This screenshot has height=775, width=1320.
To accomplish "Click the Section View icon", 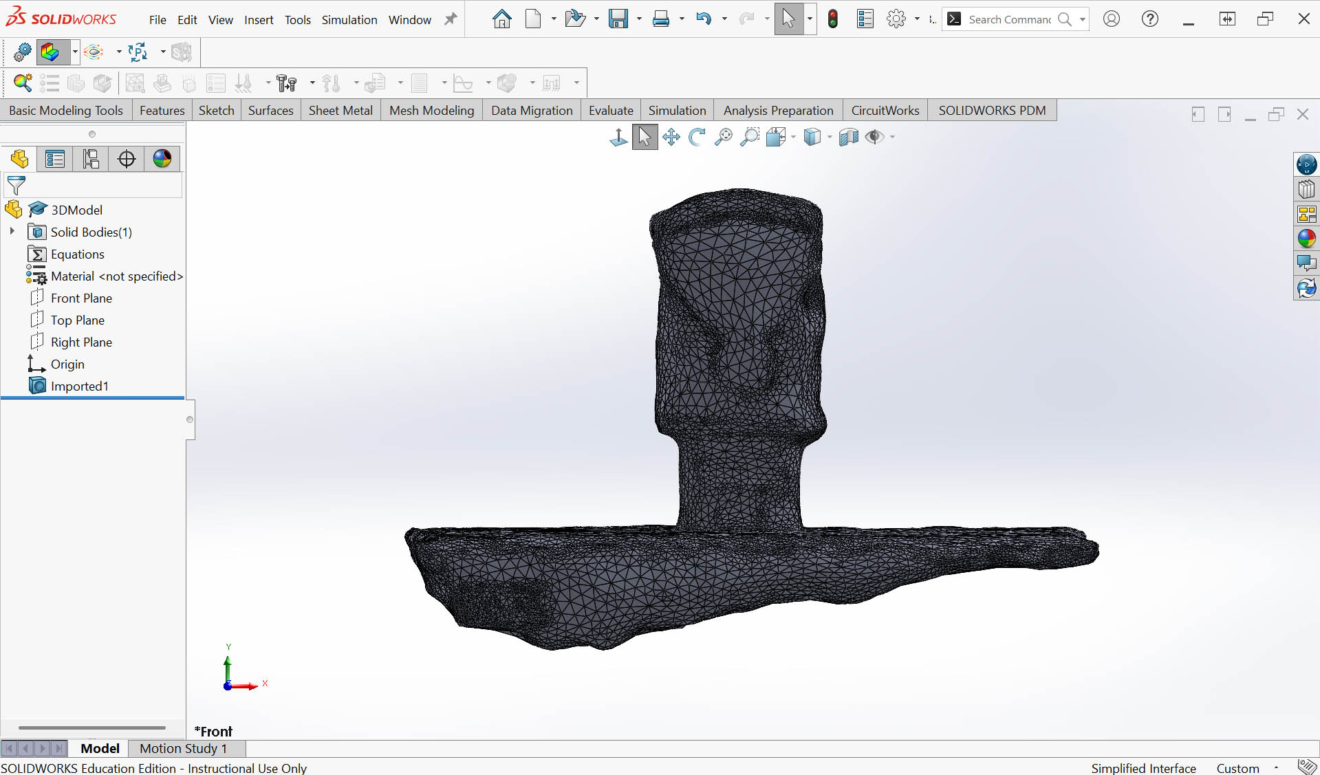I will [x=848, y=137].
